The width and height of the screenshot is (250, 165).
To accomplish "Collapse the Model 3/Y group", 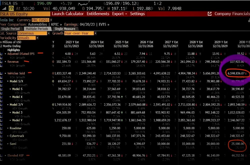I will pyautogui.click(x=8, y=105).
